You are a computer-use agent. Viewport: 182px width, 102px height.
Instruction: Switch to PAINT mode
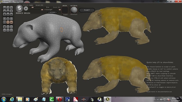coord(87,10)
